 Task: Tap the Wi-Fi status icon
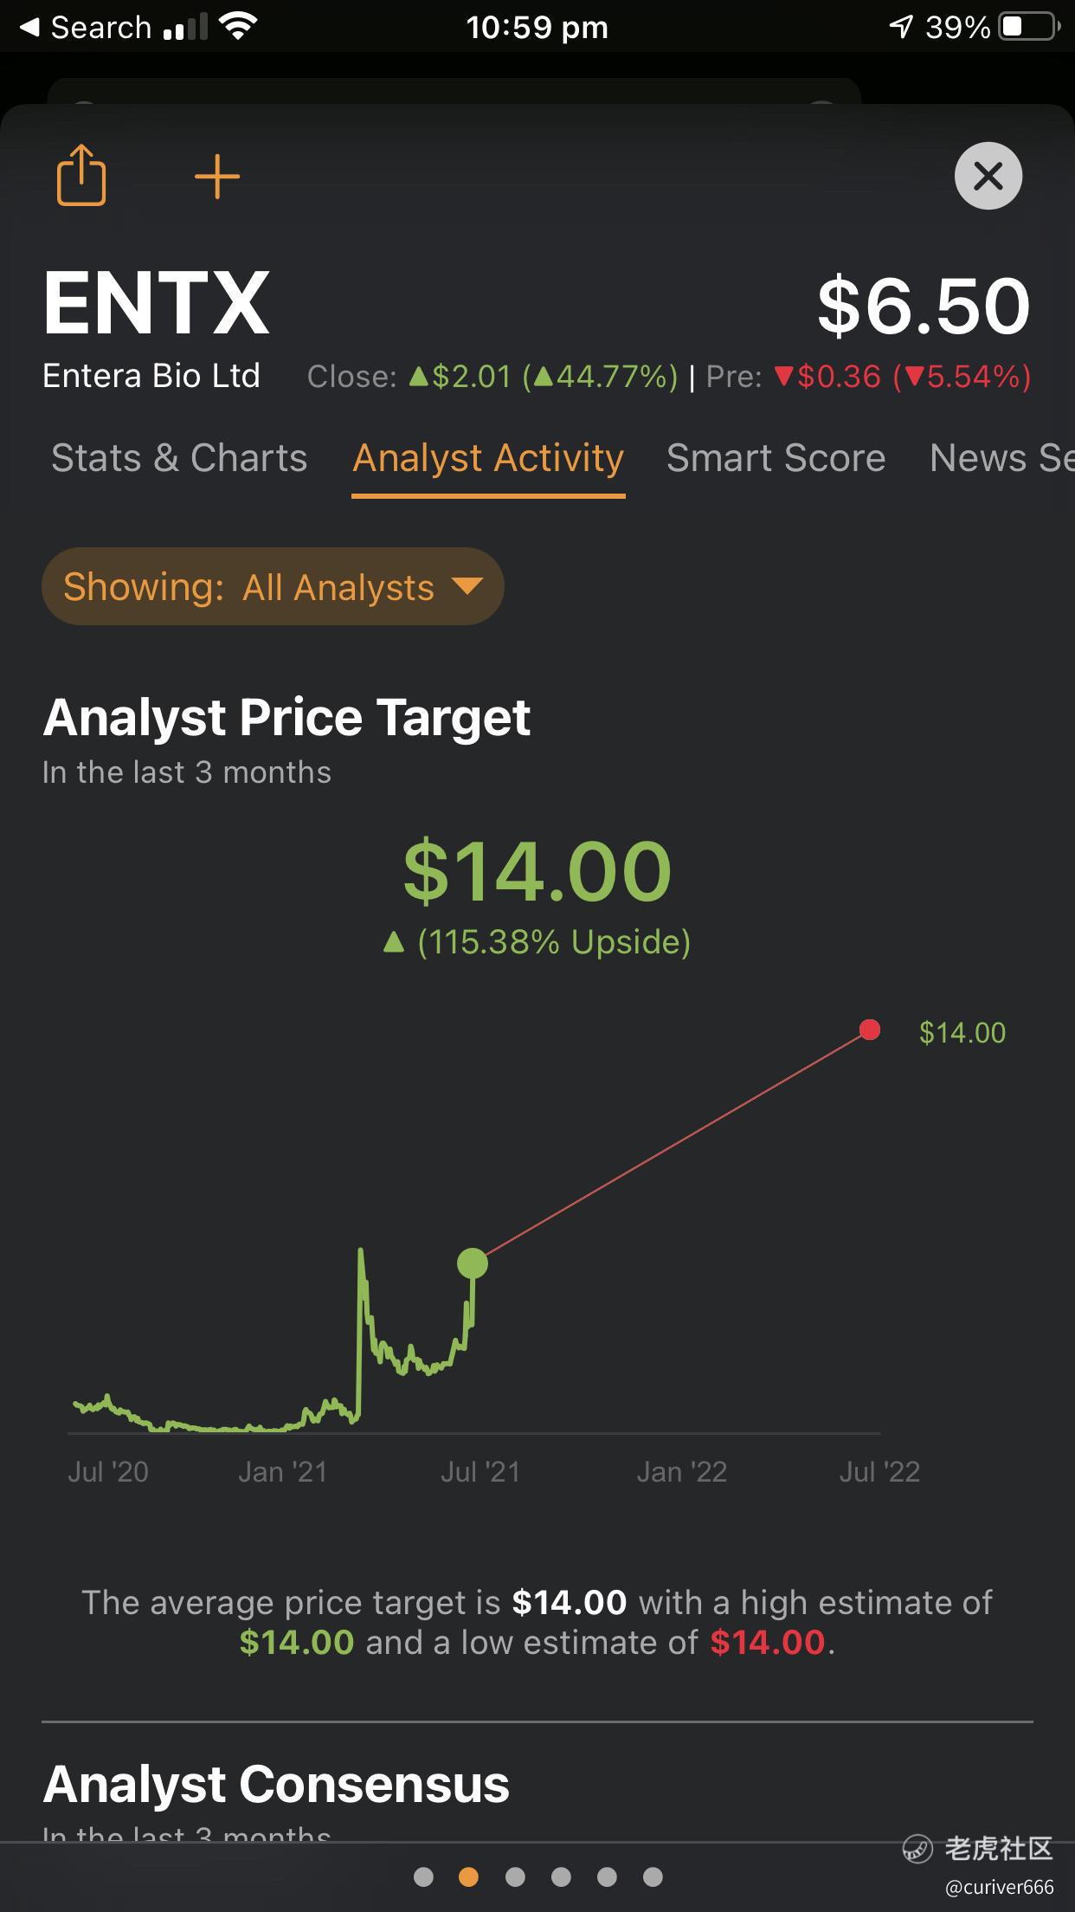(239, 26)
